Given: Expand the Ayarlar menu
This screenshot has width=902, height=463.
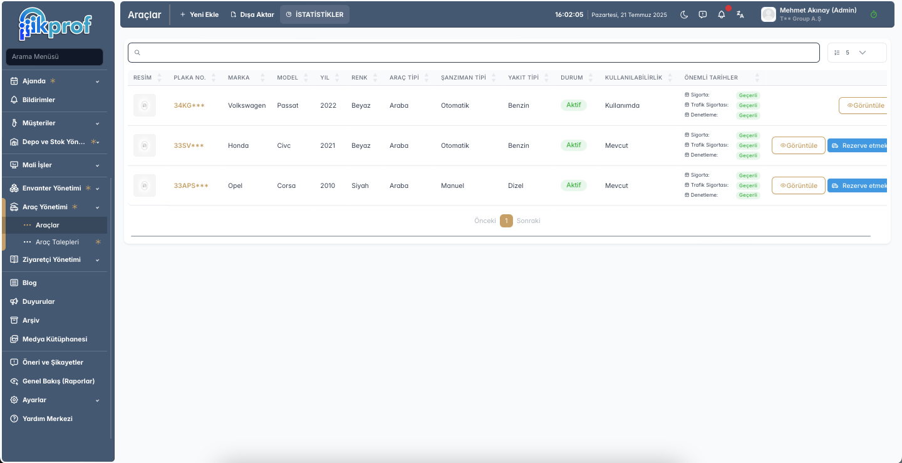Looking at the screenshot, I should click(55, 400).
